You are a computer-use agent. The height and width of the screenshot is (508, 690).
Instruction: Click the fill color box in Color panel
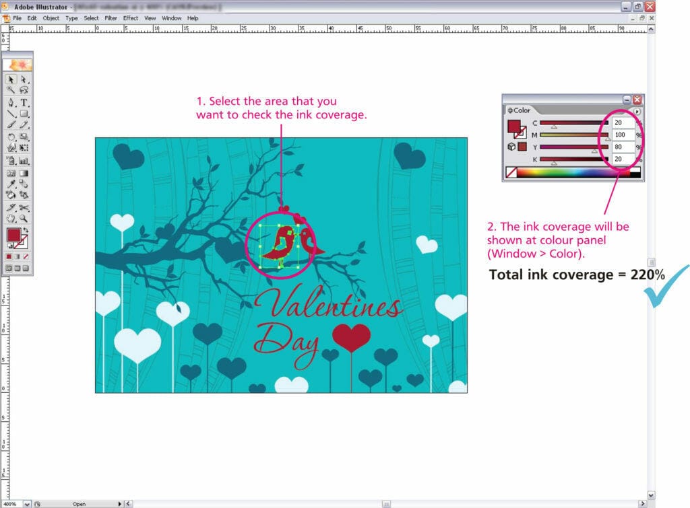(x=514, y=126)
